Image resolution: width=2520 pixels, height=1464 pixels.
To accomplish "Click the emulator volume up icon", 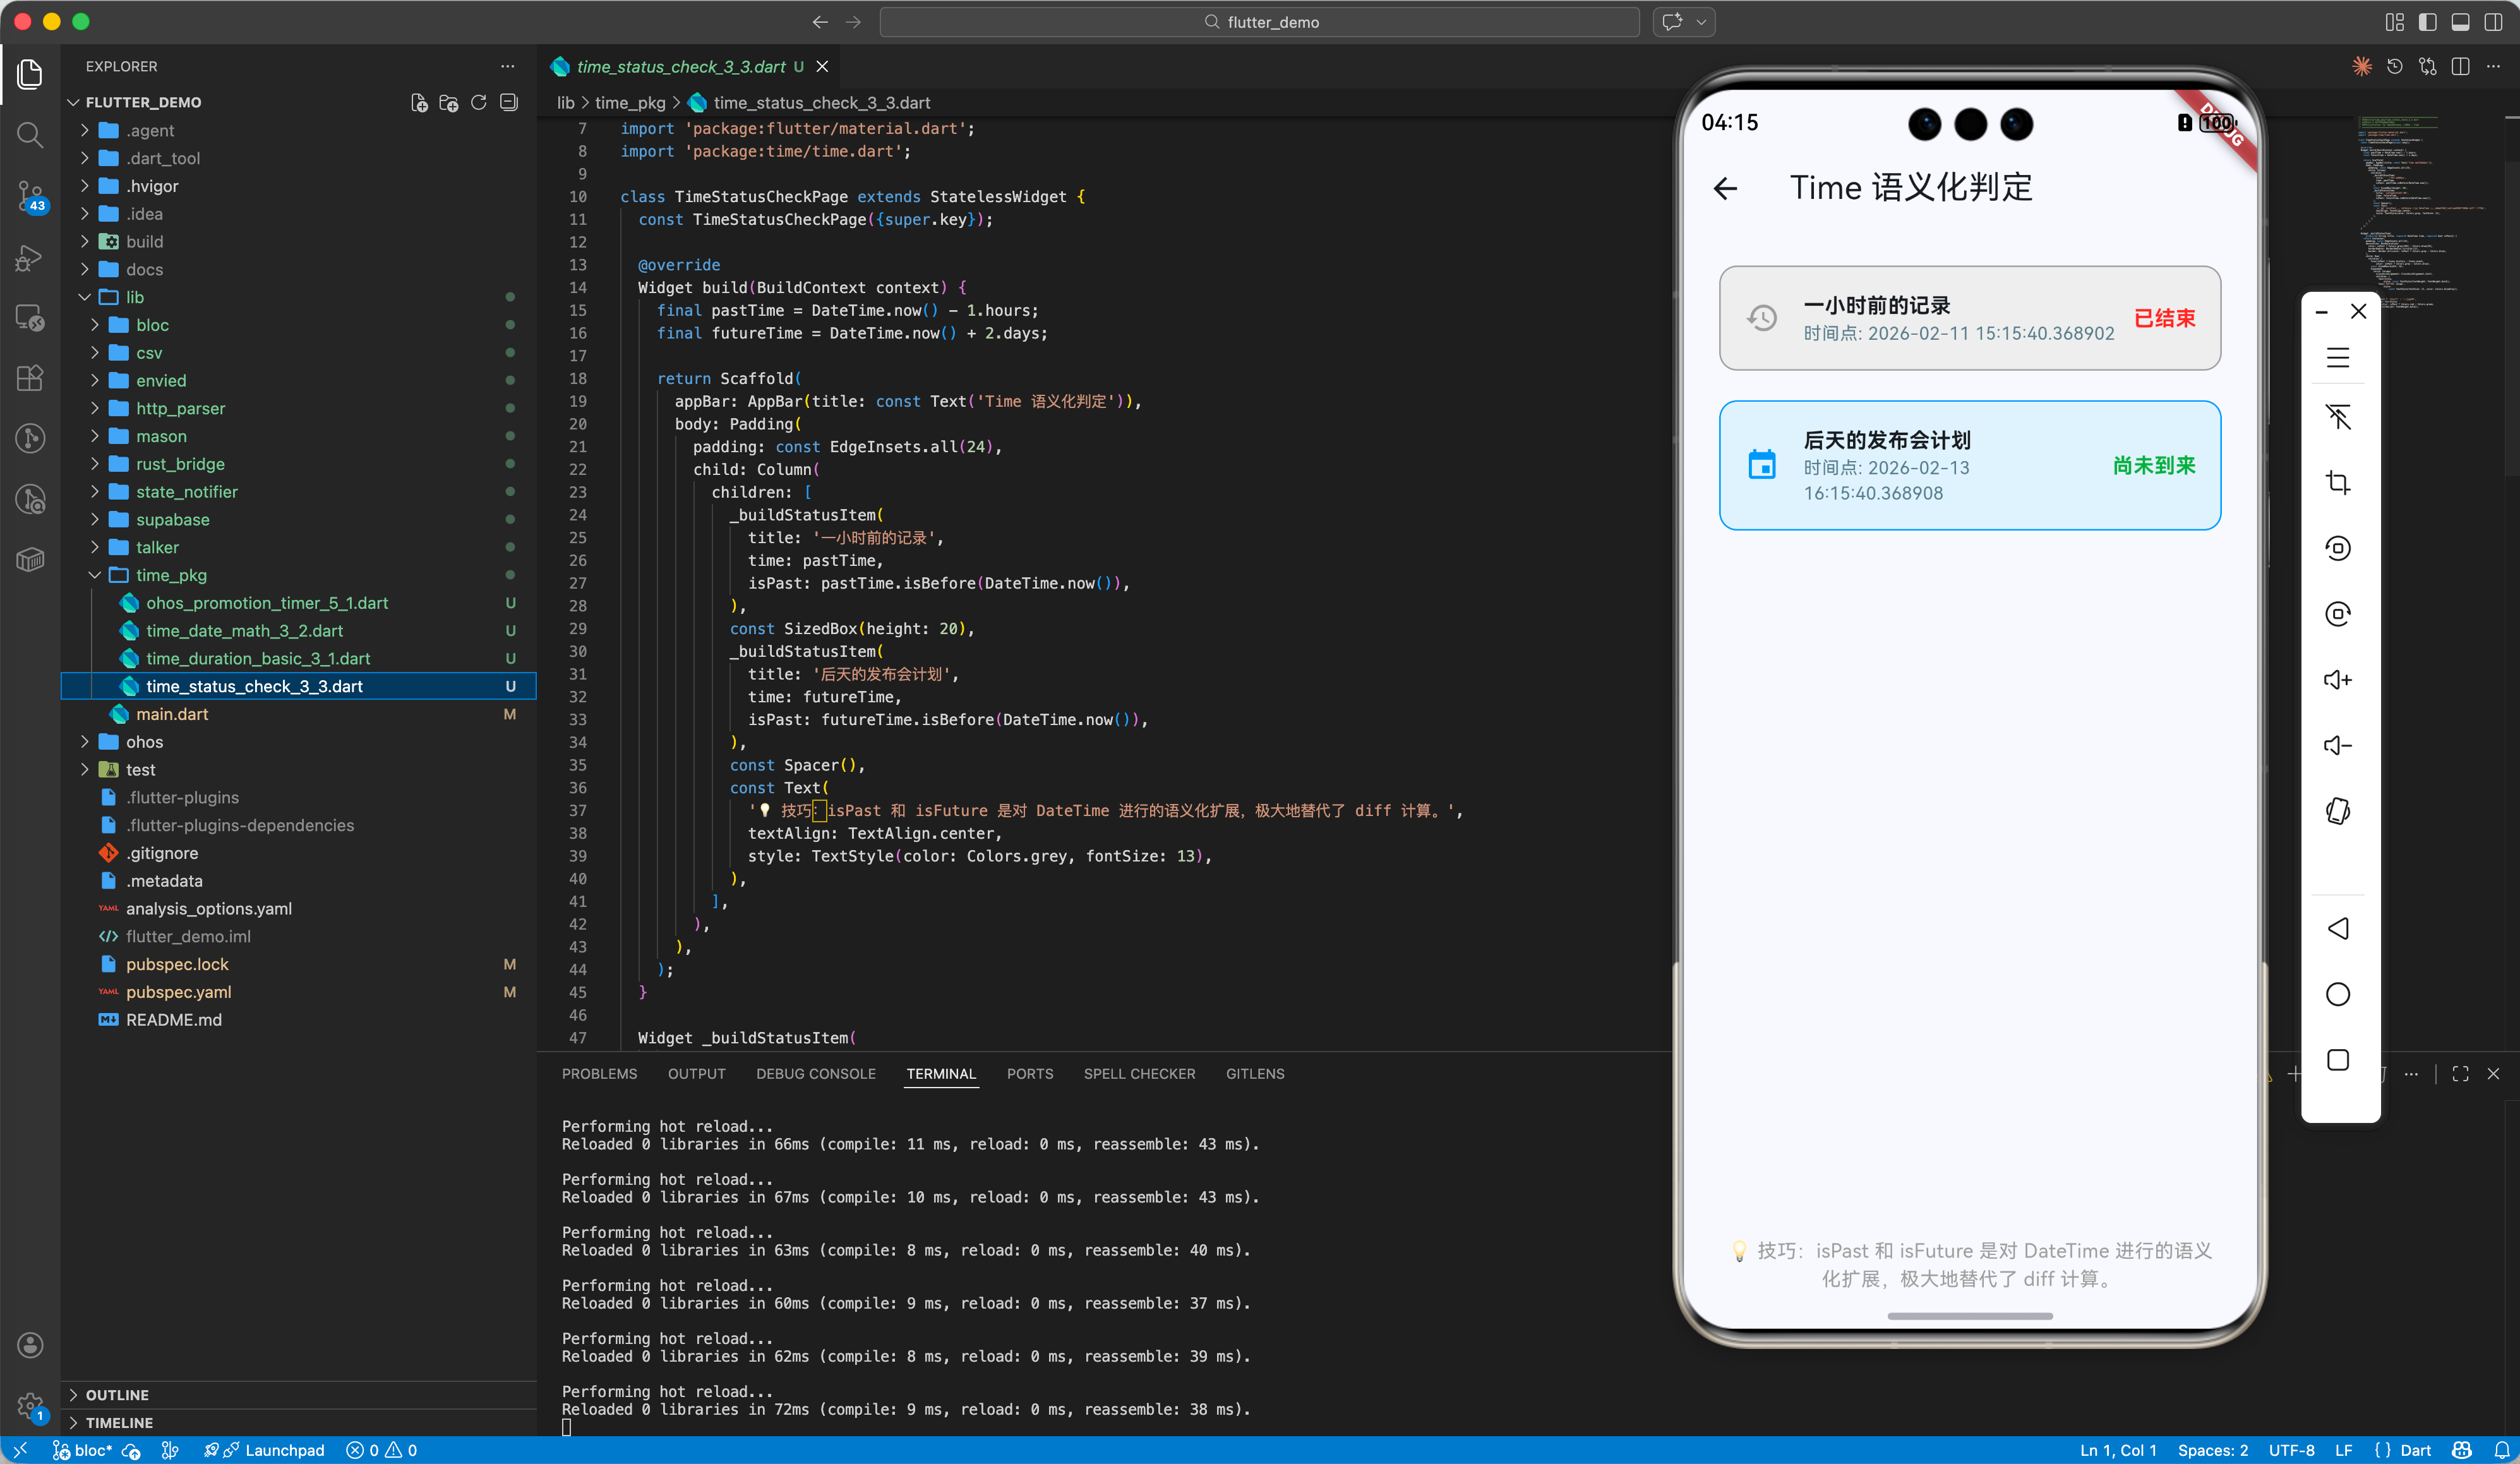I will [2337, 680].
